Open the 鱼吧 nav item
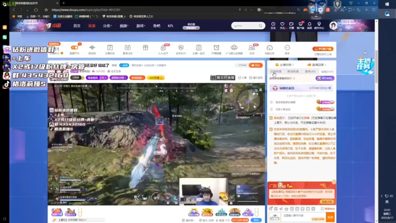Viewport: 396px width, 223px height. coord(156,26)
